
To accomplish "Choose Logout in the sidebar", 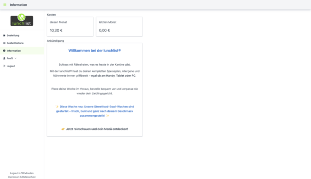I will pos(22,66).
